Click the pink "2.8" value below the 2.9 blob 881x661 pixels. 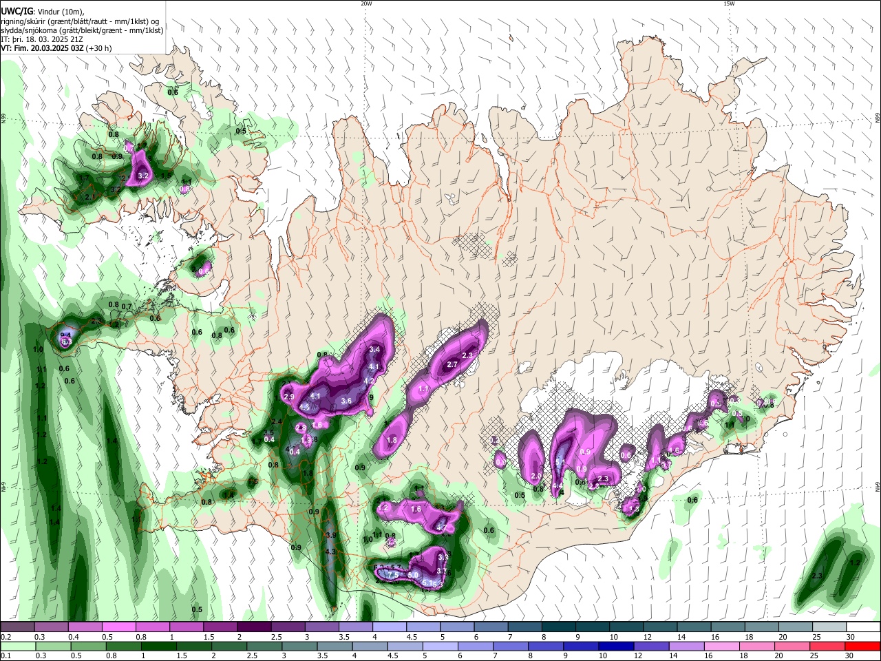click(x=301, y=428)
